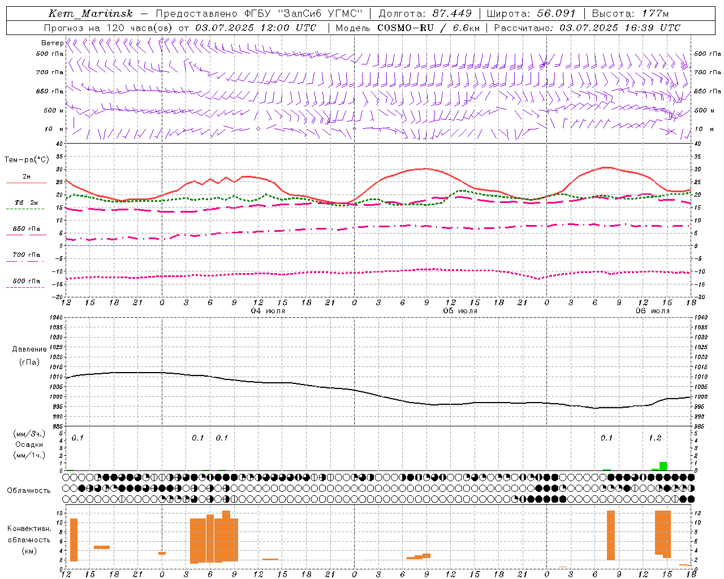
Task: Click the Kem_Mariinsk station title
Action: (90, 14)
